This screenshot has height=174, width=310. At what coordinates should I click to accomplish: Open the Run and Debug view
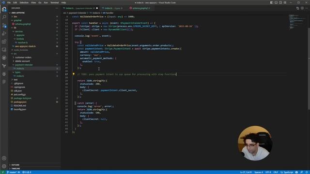click(4, 33)
